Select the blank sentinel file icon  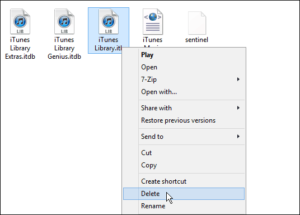pyautogui.click(x=197, y=23)
